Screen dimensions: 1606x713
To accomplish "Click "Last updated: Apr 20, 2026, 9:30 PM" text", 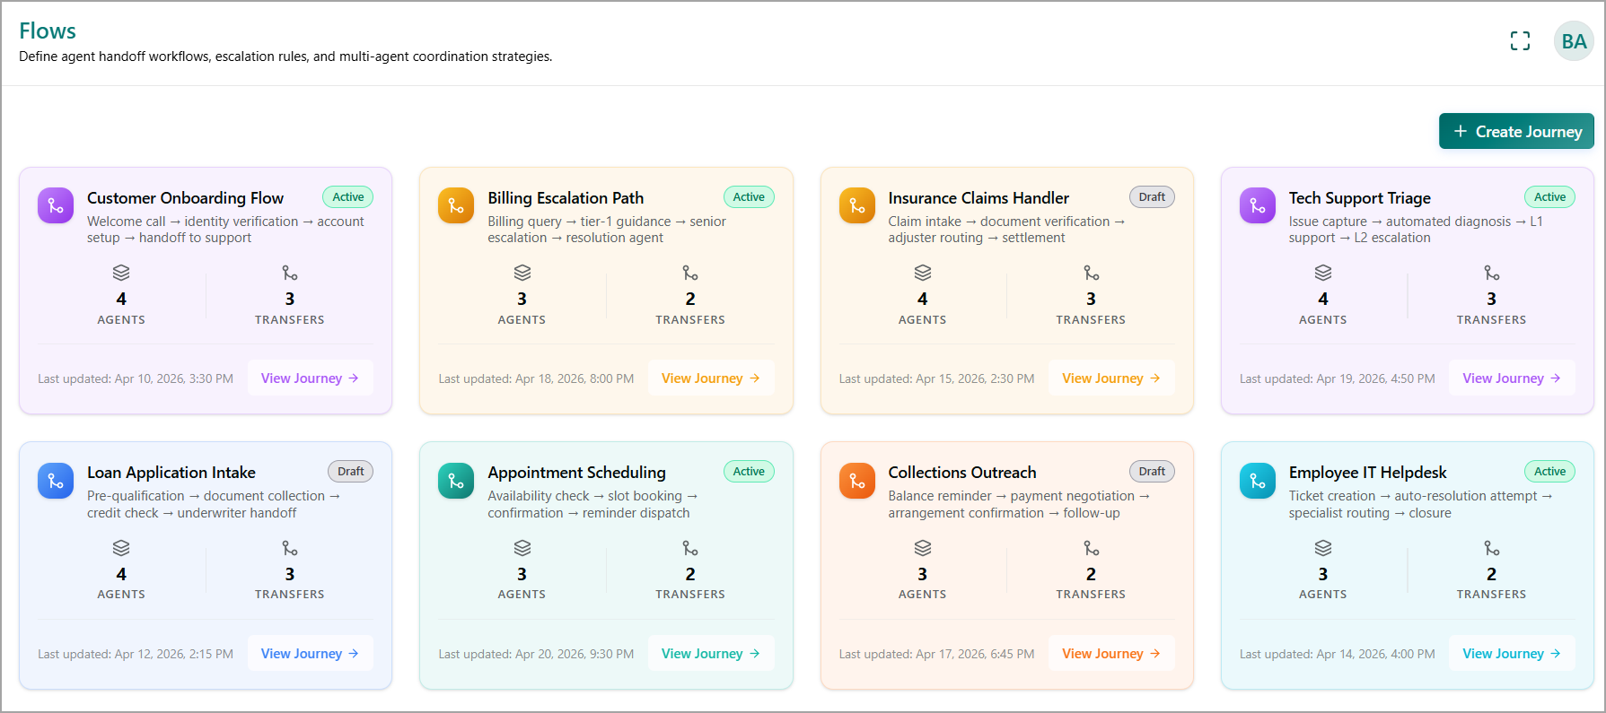I will (536, 655).
